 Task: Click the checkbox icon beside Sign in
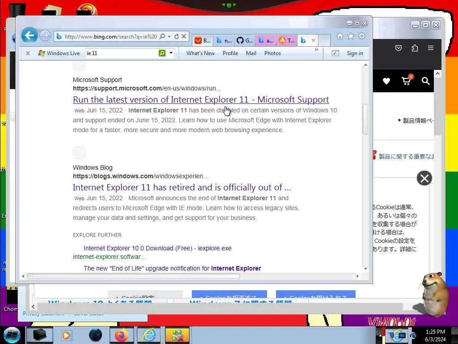[x=335, y=53]
